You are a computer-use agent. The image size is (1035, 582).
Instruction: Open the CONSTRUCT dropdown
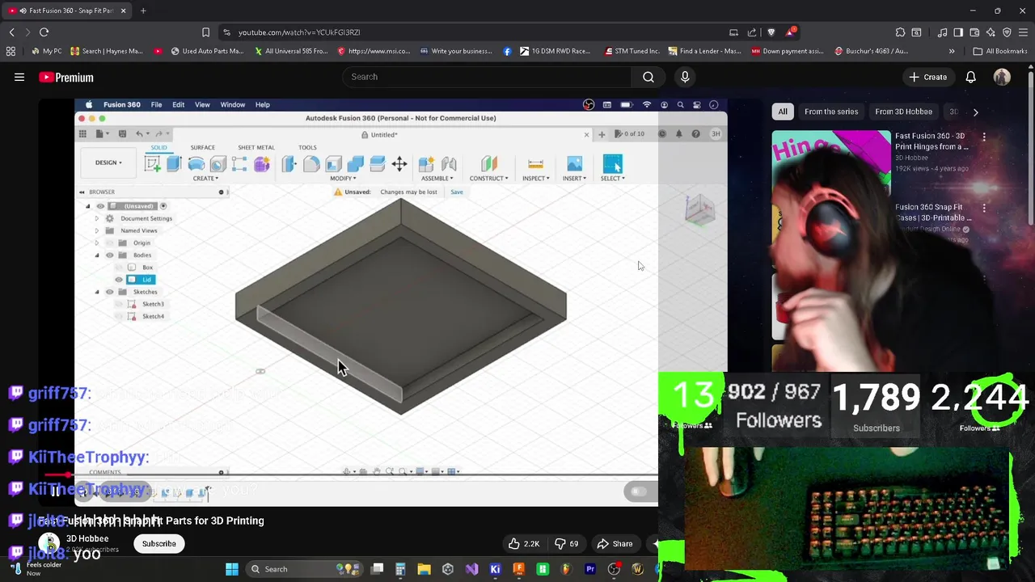488,179
